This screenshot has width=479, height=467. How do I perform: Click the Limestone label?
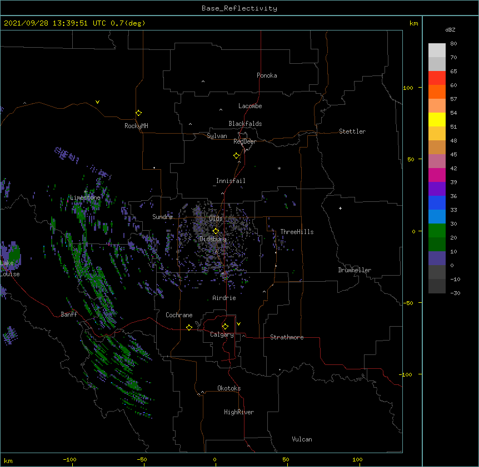pyautogui.click(x=85, y=197)
